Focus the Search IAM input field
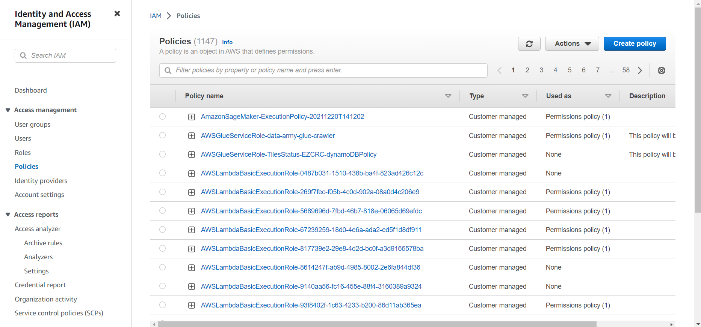 [65, 55]
